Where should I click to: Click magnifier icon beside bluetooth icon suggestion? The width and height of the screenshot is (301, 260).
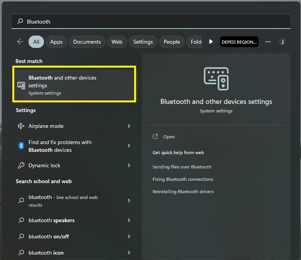[21, 252]
